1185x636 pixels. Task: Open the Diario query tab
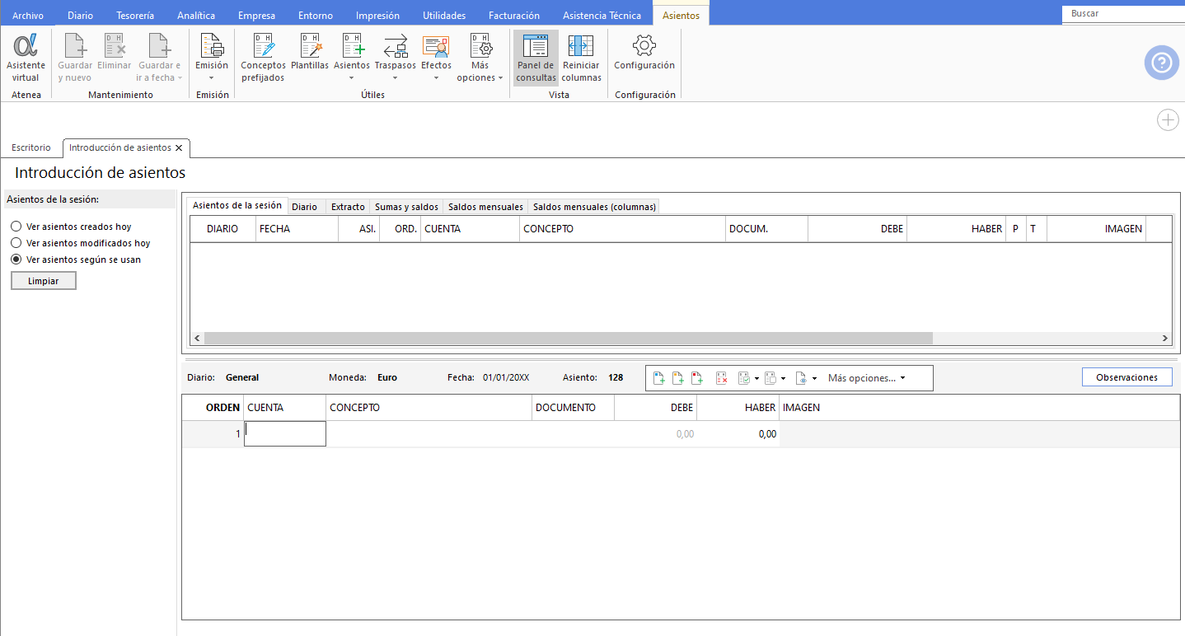click(x=304, y=207)
